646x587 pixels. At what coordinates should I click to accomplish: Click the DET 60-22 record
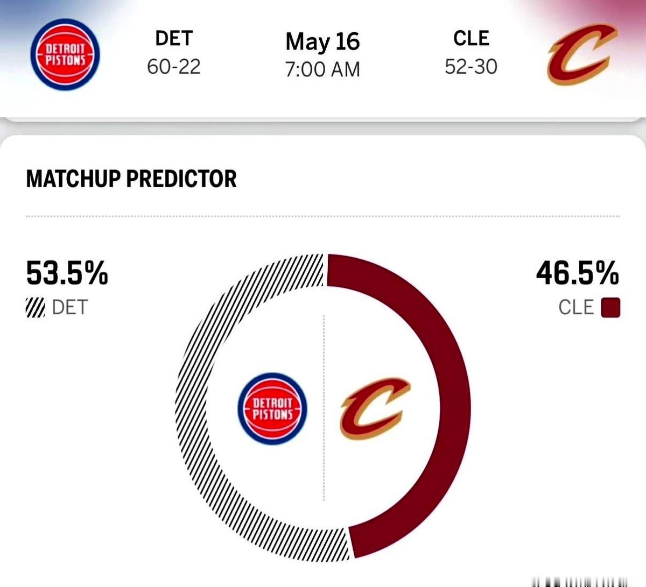[x=174, y=67]
